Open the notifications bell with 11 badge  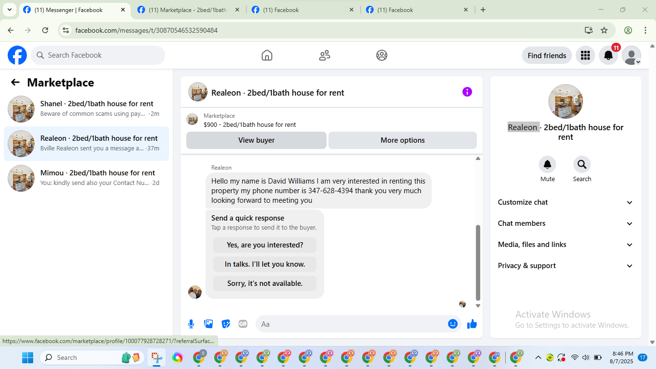pyautogui.click(x=608, y=55)
